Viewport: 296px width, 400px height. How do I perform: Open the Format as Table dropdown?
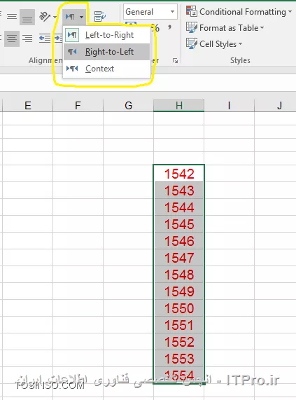point(262,27)
